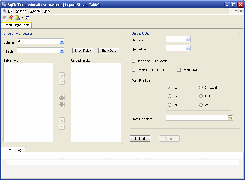Click the Unload button

(140, 139)
